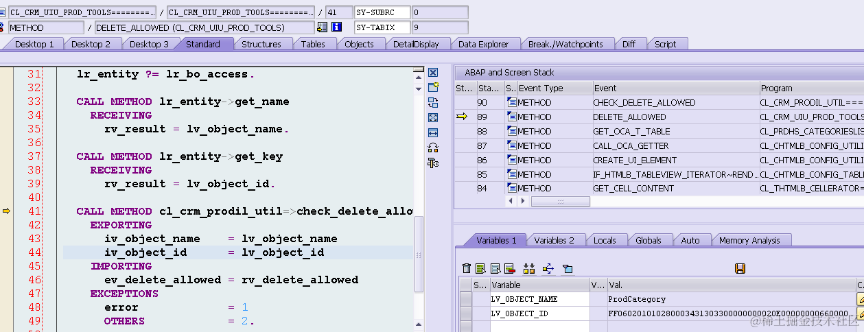Switch to the Desktop 2 tab
Screen dimensions: 864x332
coord(93,44)
